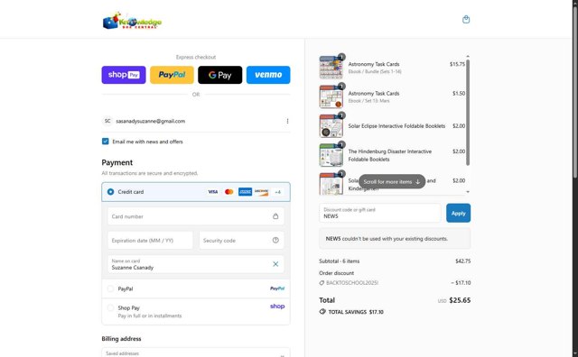This screenshot has width=578, height=357.
Task: Pay with the PayPal express button
Action: click(172, 75)
